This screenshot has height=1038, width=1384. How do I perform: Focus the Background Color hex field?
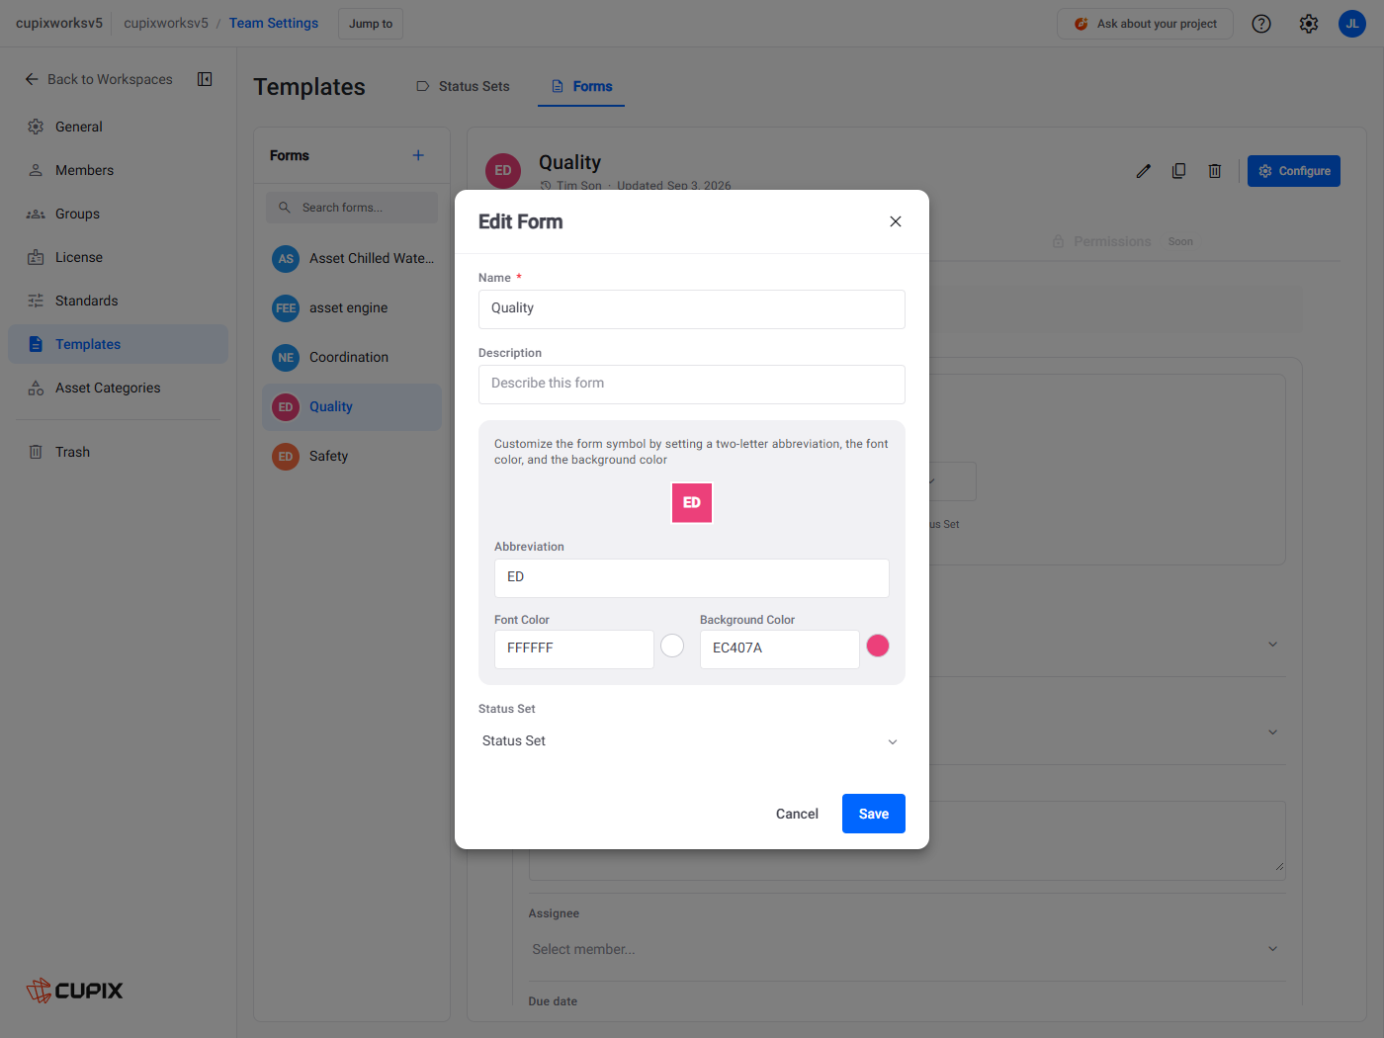click(780, 649)
